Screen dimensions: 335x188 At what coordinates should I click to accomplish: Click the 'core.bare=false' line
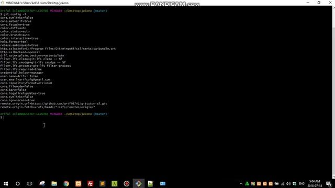point(13,90)
